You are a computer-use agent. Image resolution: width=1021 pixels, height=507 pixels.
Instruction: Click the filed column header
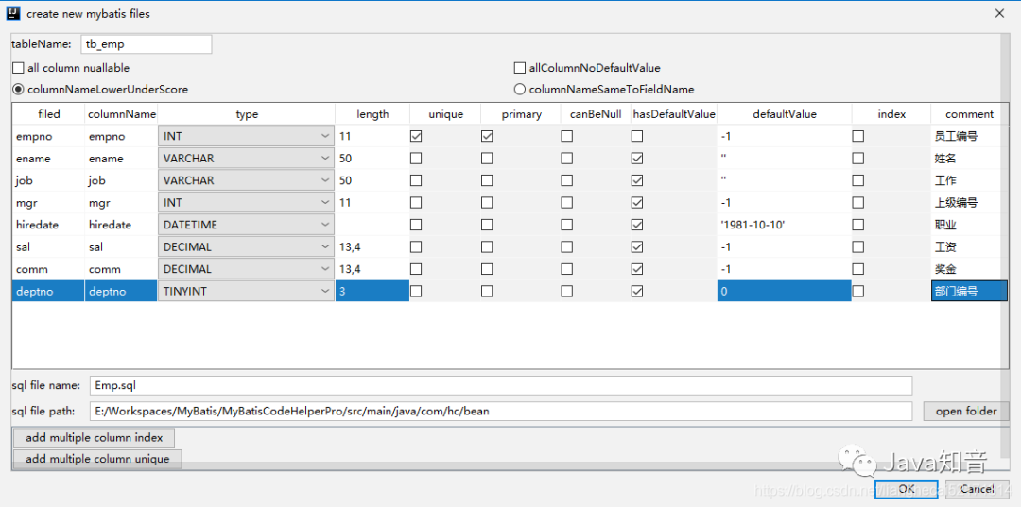click(49, 113)
